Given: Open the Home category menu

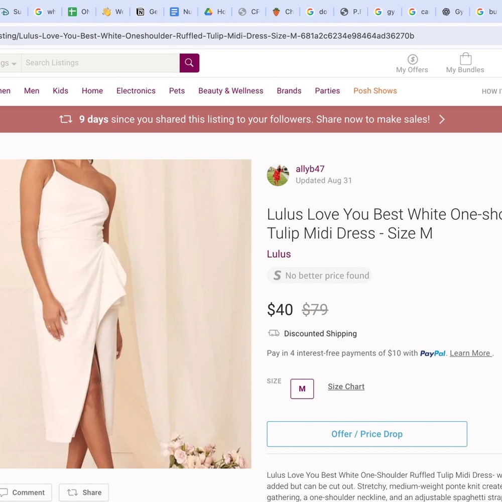Looking at the screenshot, I should pyautogui.click(x=92, y=91).
